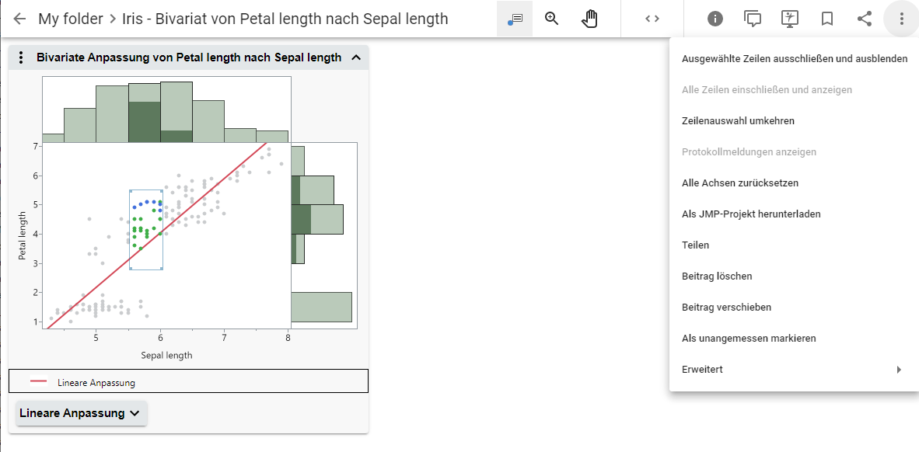Open the post info icon
The image size is (919, 452).
(x=715, y=19)
